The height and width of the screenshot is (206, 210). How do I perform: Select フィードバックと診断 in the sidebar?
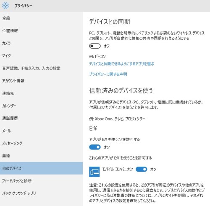pyautogui.click(x=41, y=181)
